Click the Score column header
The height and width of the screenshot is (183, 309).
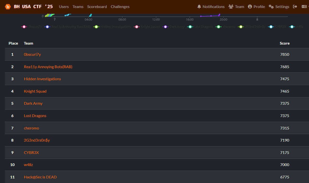[285, 43]
